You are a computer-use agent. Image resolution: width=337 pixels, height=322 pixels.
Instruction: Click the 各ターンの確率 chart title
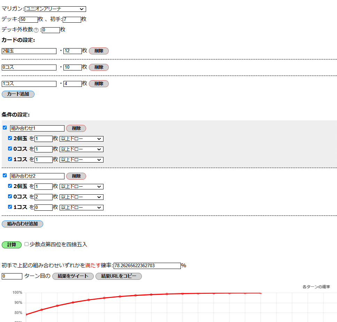316,287
